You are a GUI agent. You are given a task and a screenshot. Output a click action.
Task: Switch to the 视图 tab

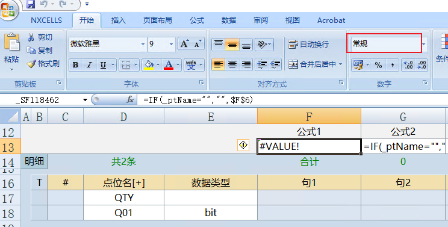pyautogui.click(x=292, y=20)
